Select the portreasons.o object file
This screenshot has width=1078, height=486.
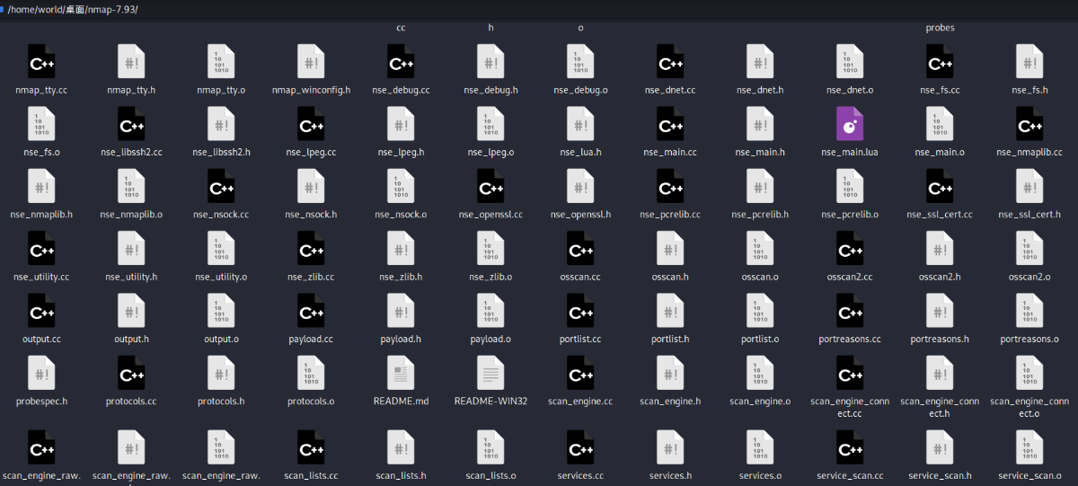pos(1029,311)
